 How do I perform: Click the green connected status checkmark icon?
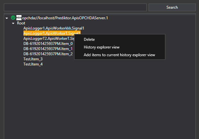(13, 18)
